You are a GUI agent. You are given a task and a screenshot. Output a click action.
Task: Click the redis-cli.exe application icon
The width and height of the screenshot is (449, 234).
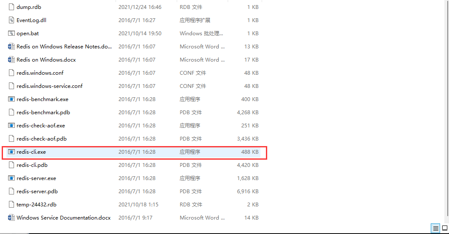11,152
